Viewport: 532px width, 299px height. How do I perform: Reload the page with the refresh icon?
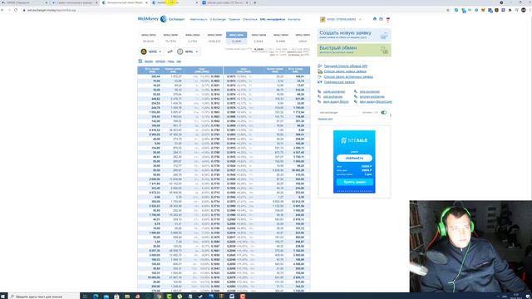coord(16,10)
